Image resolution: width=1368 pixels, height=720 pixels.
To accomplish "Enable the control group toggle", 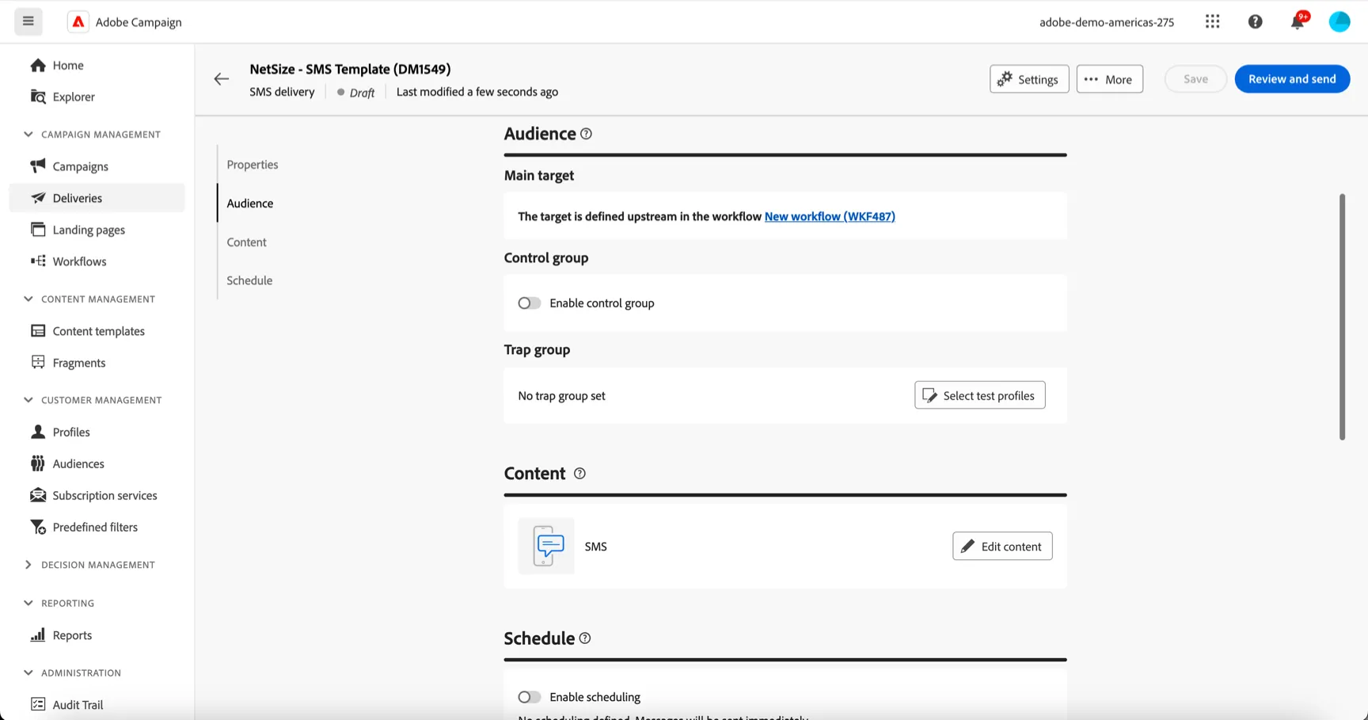I will coord(530,303).
